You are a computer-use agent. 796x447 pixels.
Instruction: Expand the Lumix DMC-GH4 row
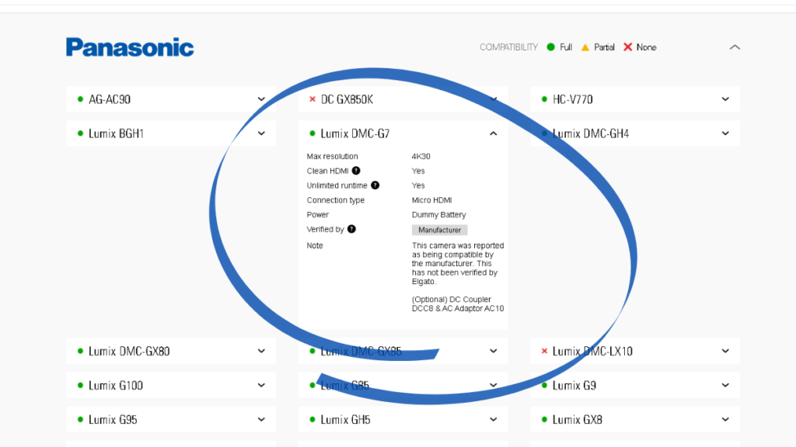pos(635,133)
